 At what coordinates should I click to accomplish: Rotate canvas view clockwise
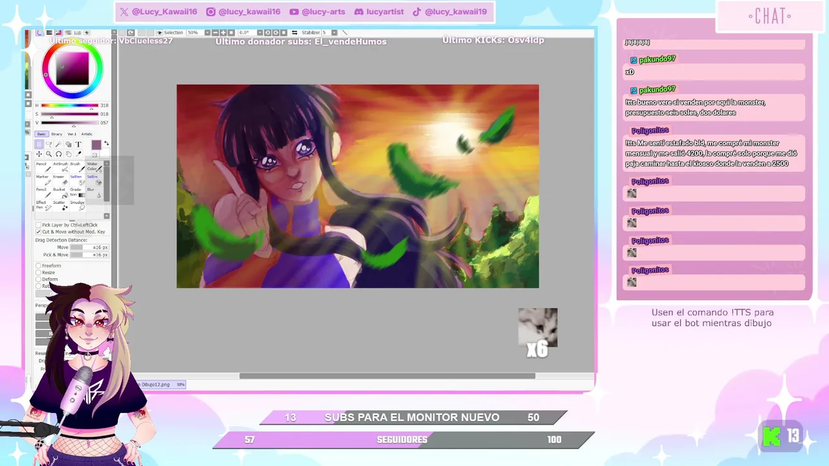[275, 32]
